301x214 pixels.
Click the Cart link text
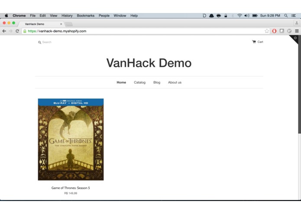pyautogui.click(x=260, y=42)
